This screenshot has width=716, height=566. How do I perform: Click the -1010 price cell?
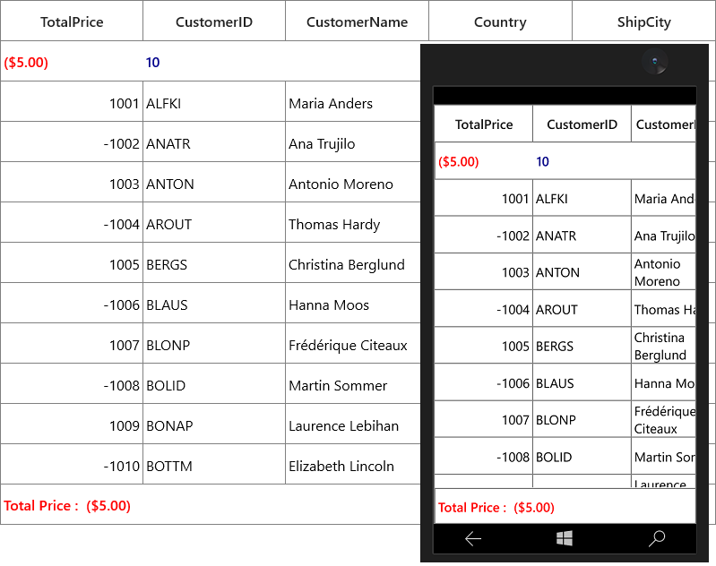(x=72, y=464)
